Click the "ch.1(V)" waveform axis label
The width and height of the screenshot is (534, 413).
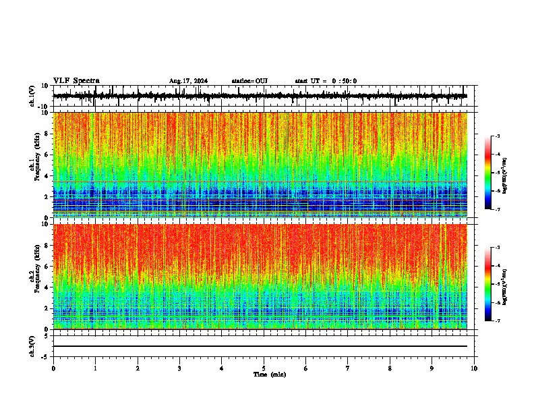coord(32,96)
